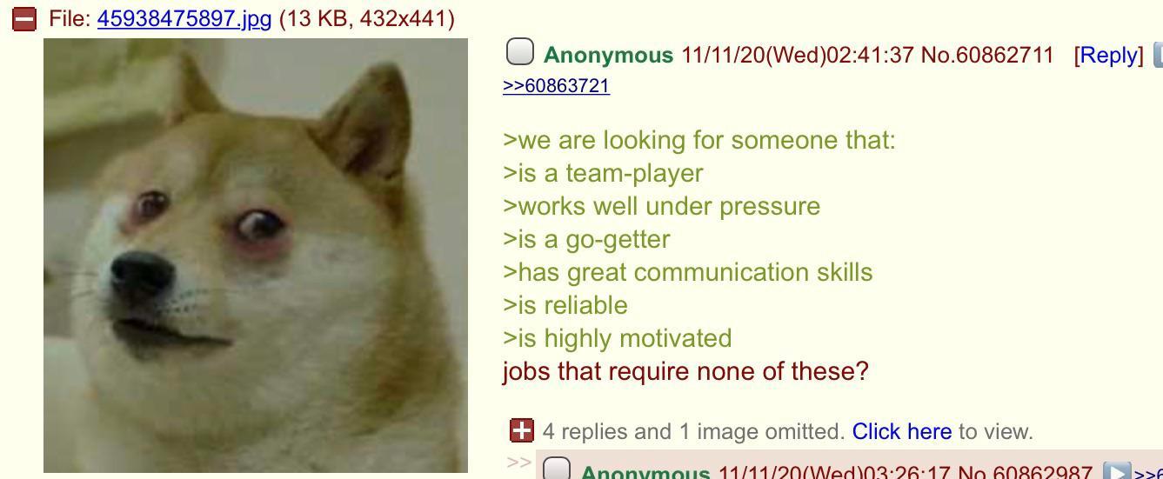Click the green Anonymous name on original post

pos(608,55)
